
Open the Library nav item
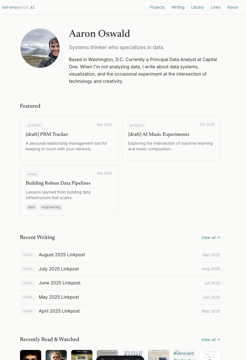tap(198, 7)
